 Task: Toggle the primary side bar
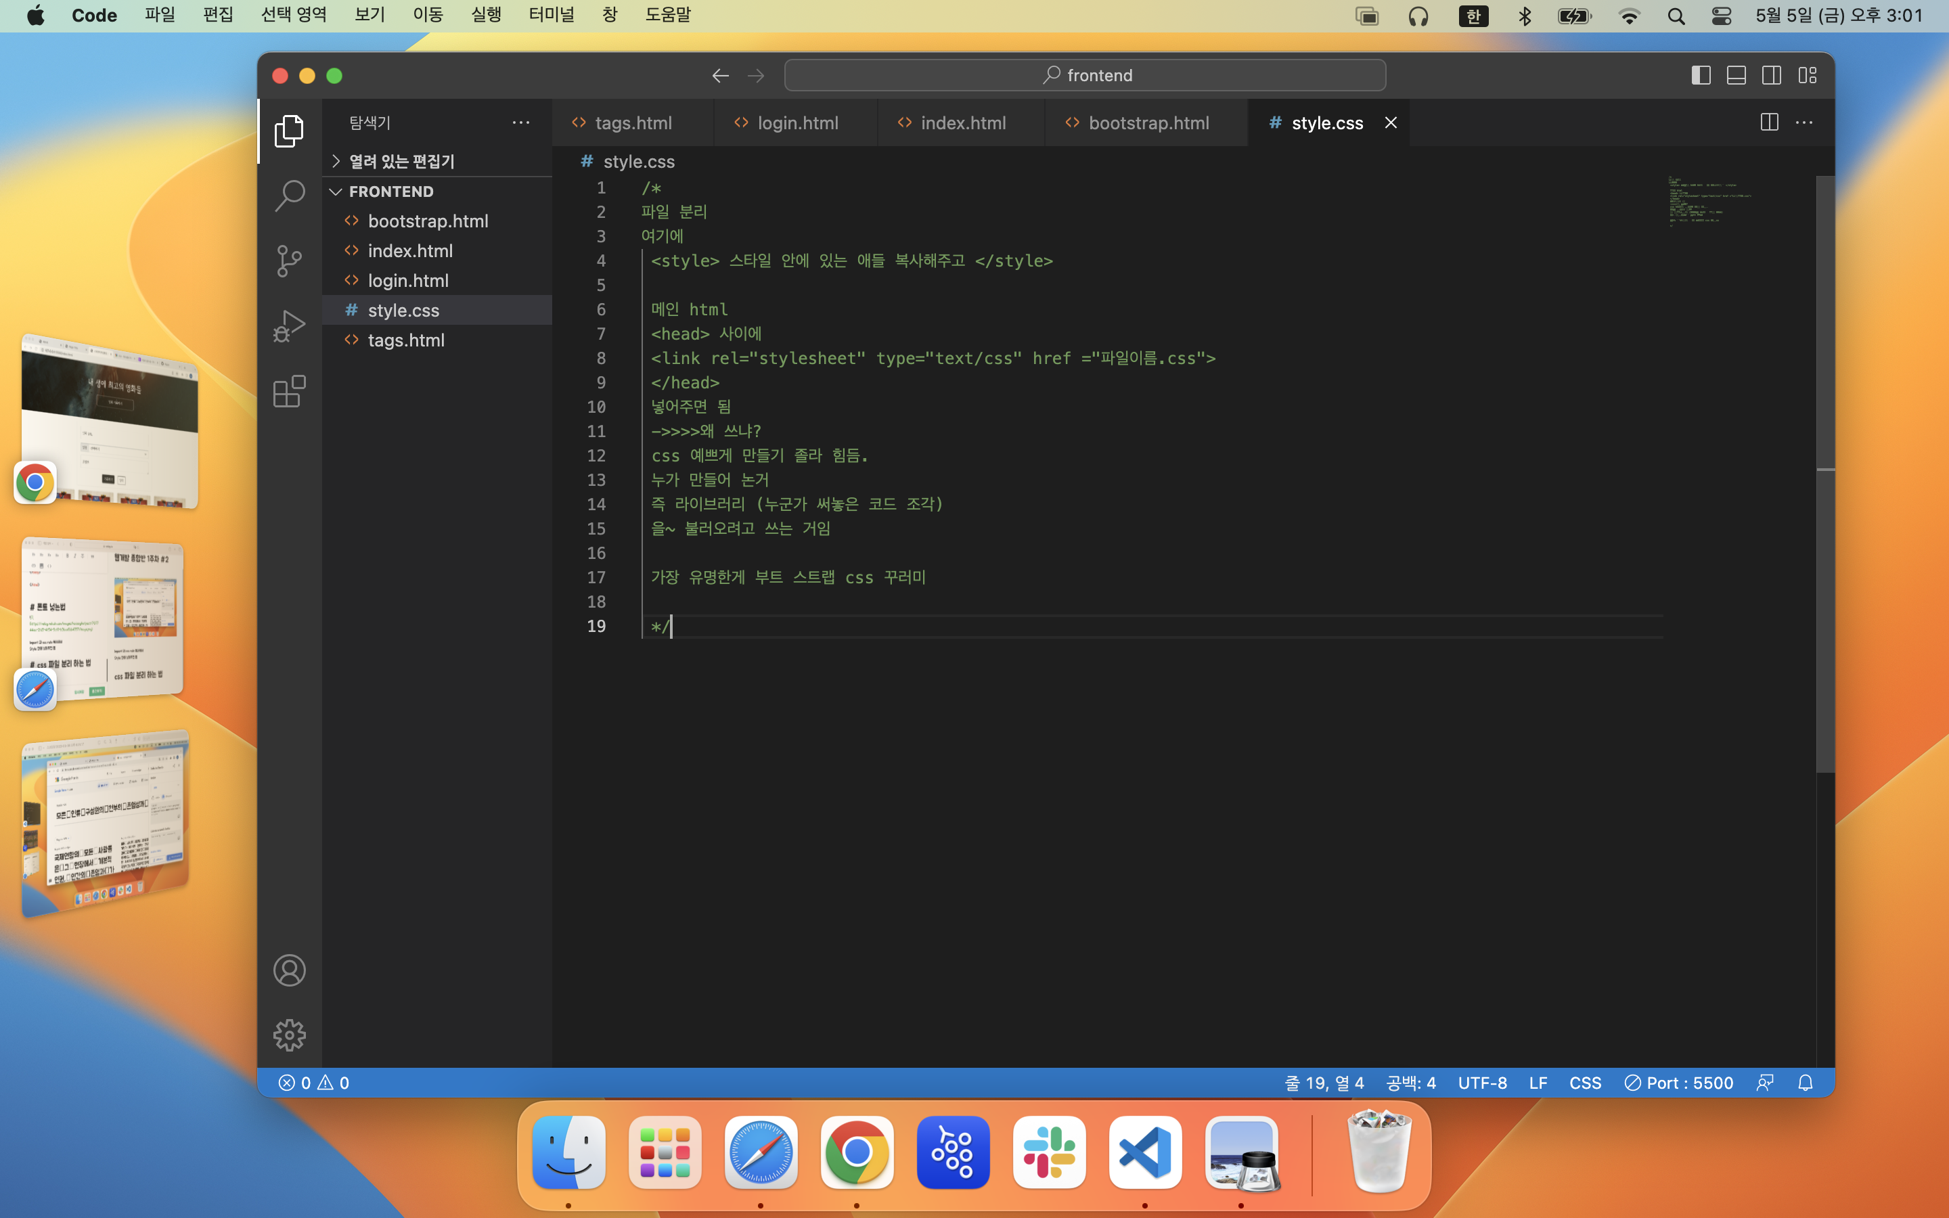pos(1701,75)
